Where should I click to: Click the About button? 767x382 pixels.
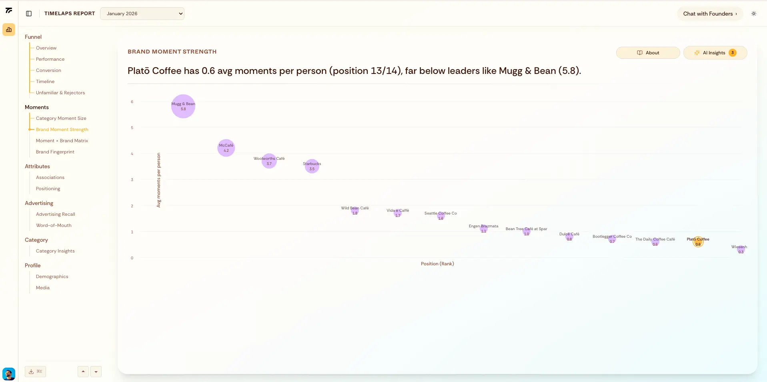[x=648, y=53]
